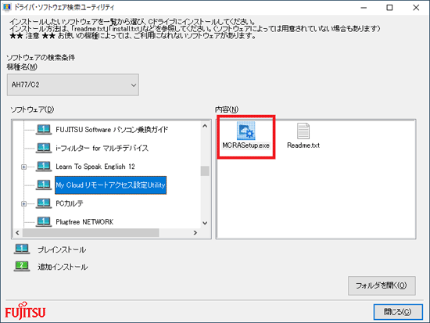Image resolution: width=430 pixels, height=323 pixels.
Task: Click the software list scroll-up arrow
Action: click(205, 126)
